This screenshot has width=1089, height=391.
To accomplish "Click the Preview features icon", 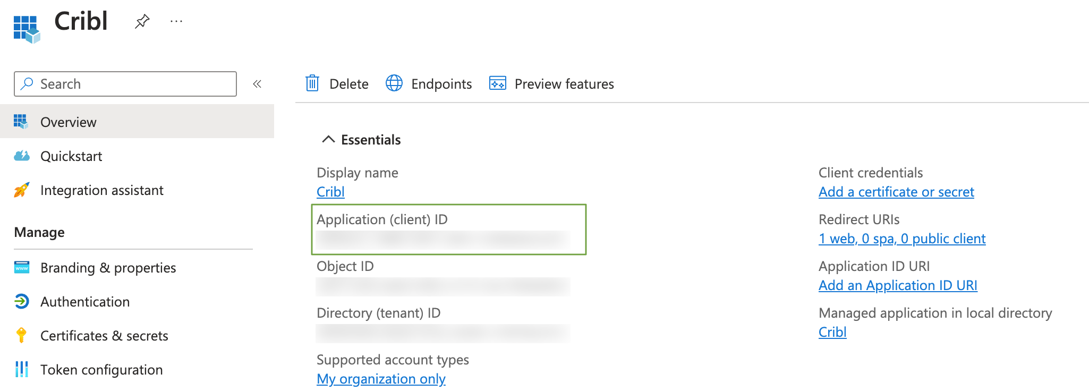I will (x=498, y=83).
